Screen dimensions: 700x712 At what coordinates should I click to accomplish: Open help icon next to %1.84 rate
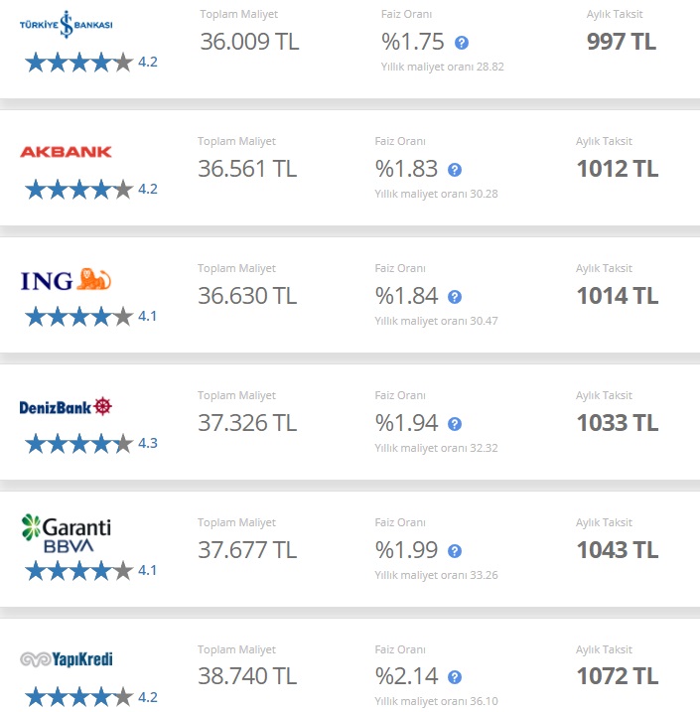(x=455, y=297)
